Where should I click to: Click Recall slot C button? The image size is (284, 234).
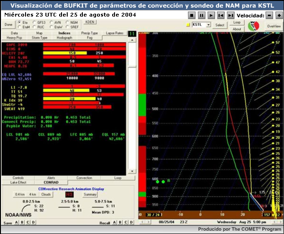pyautogui.click(x=126, y=222)
